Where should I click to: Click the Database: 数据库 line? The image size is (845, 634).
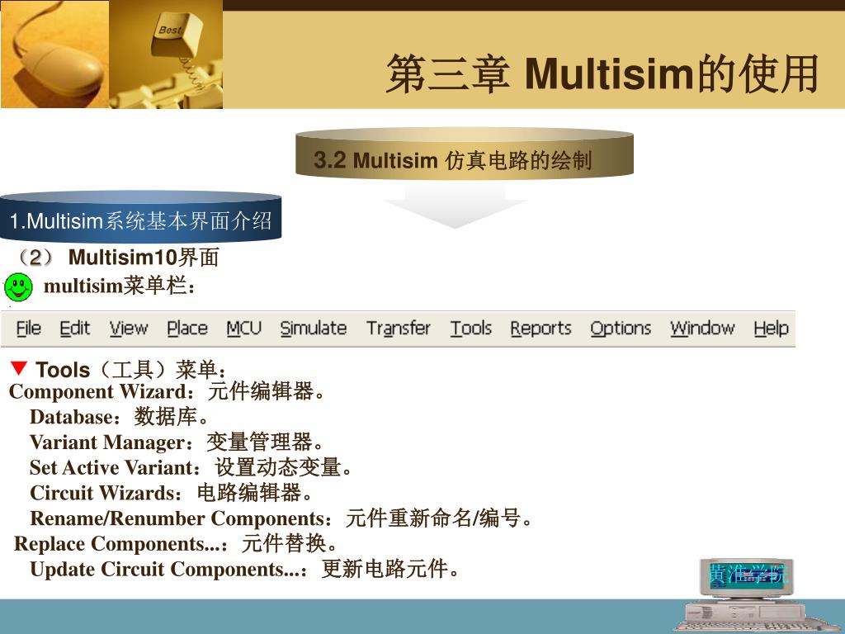click(119, 417)
